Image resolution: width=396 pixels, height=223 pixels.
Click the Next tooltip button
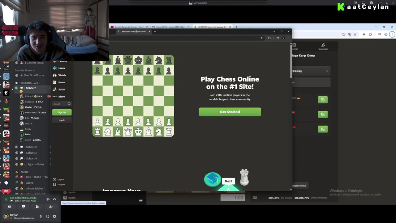(228, 181)
